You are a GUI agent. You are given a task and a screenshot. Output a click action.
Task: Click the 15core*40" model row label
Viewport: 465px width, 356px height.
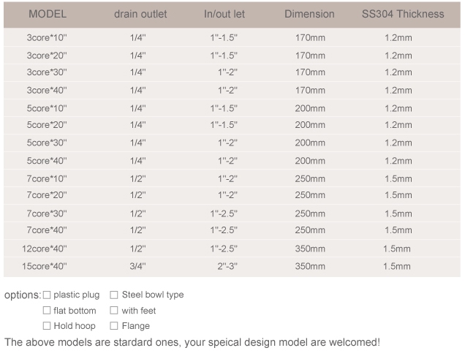pyautogui.click(x=45, y=267)
